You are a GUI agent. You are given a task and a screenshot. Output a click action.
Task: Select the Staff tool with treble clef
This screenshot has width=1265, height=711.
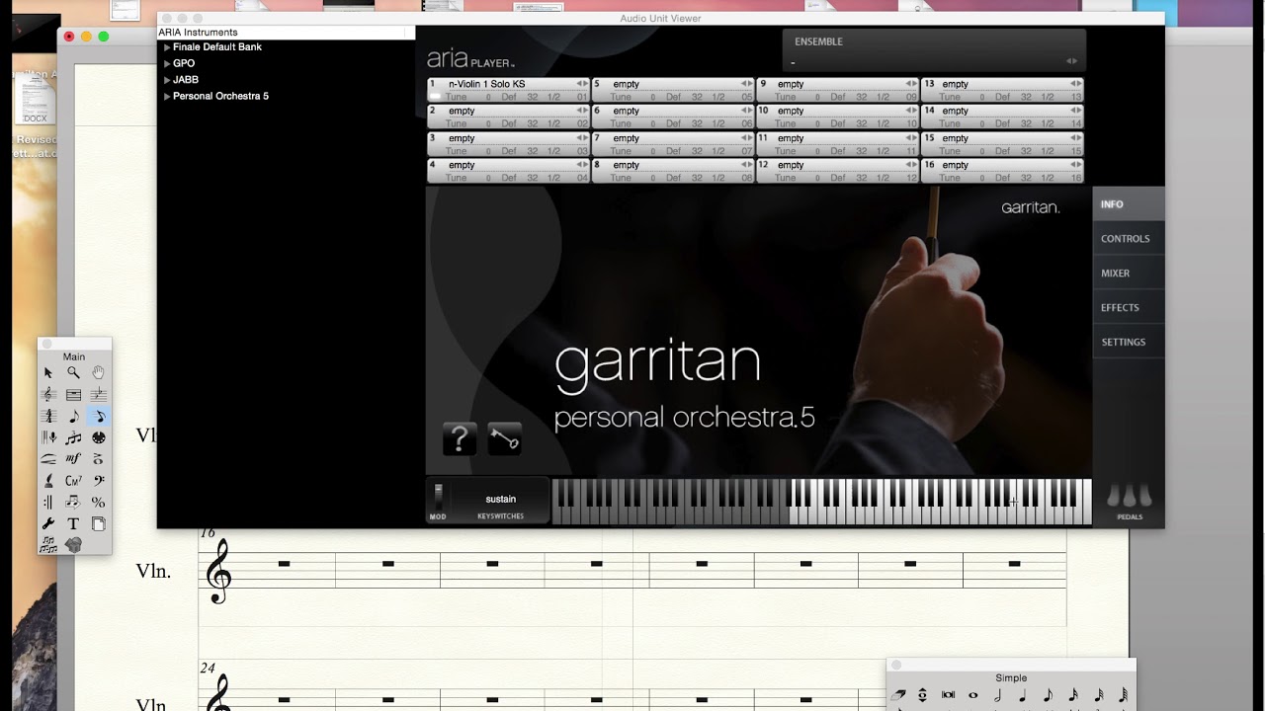tap(48, 394)
